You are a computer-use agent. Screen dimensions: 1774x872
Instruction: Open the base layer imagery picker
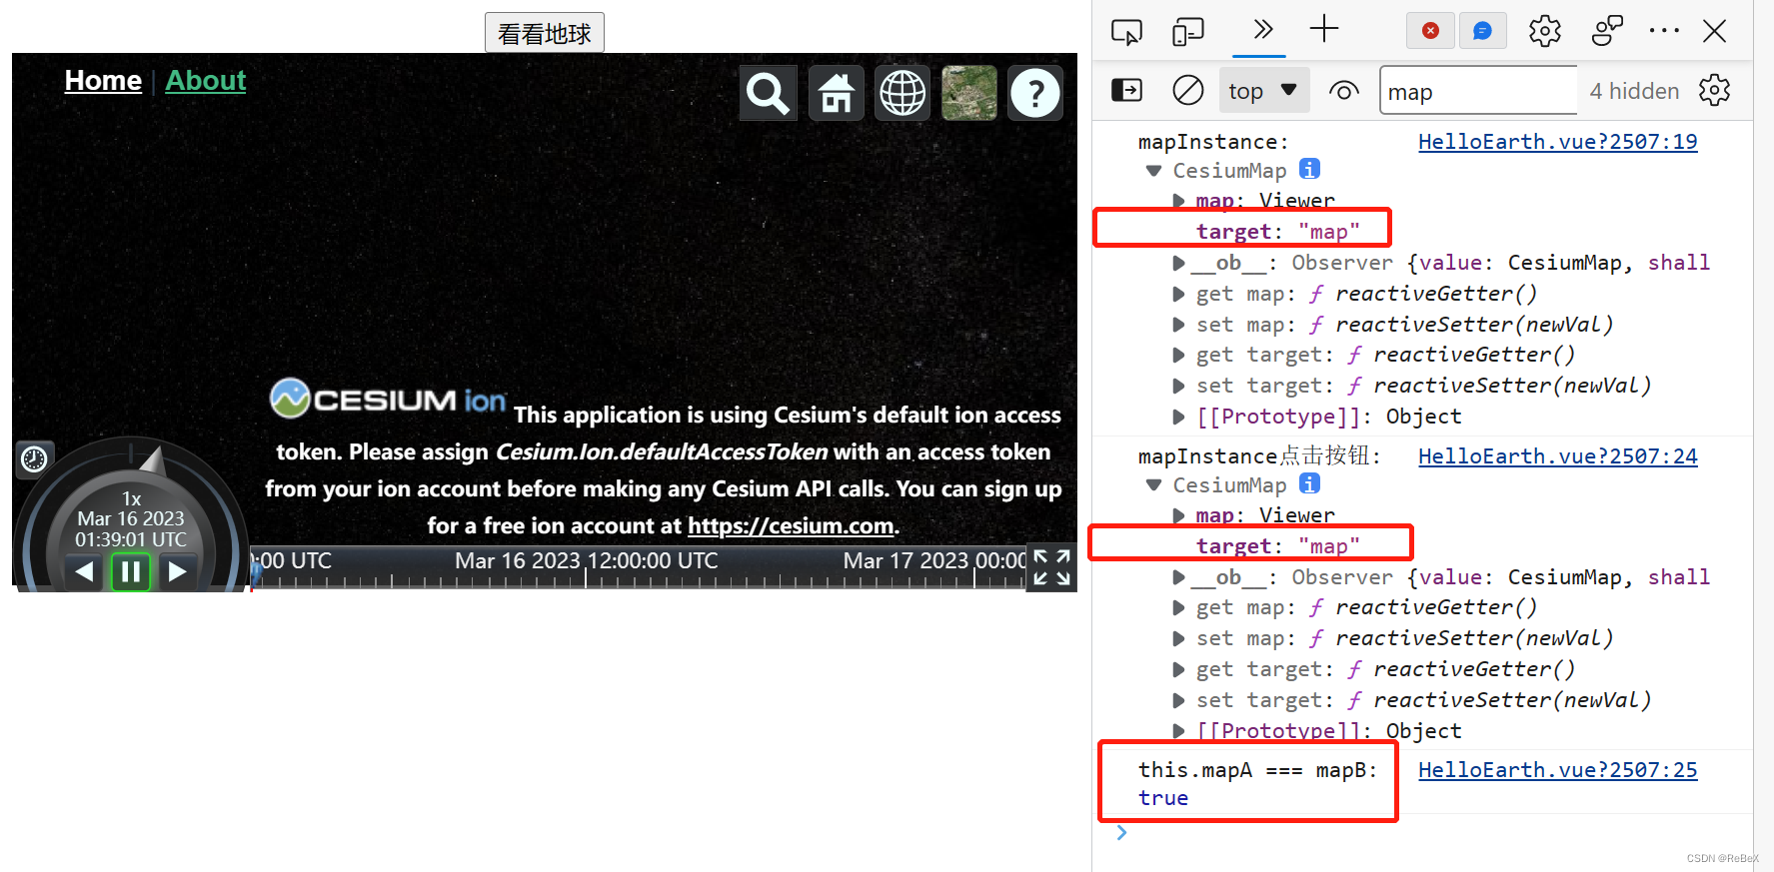pyautogui.click(x=969, y=93)
